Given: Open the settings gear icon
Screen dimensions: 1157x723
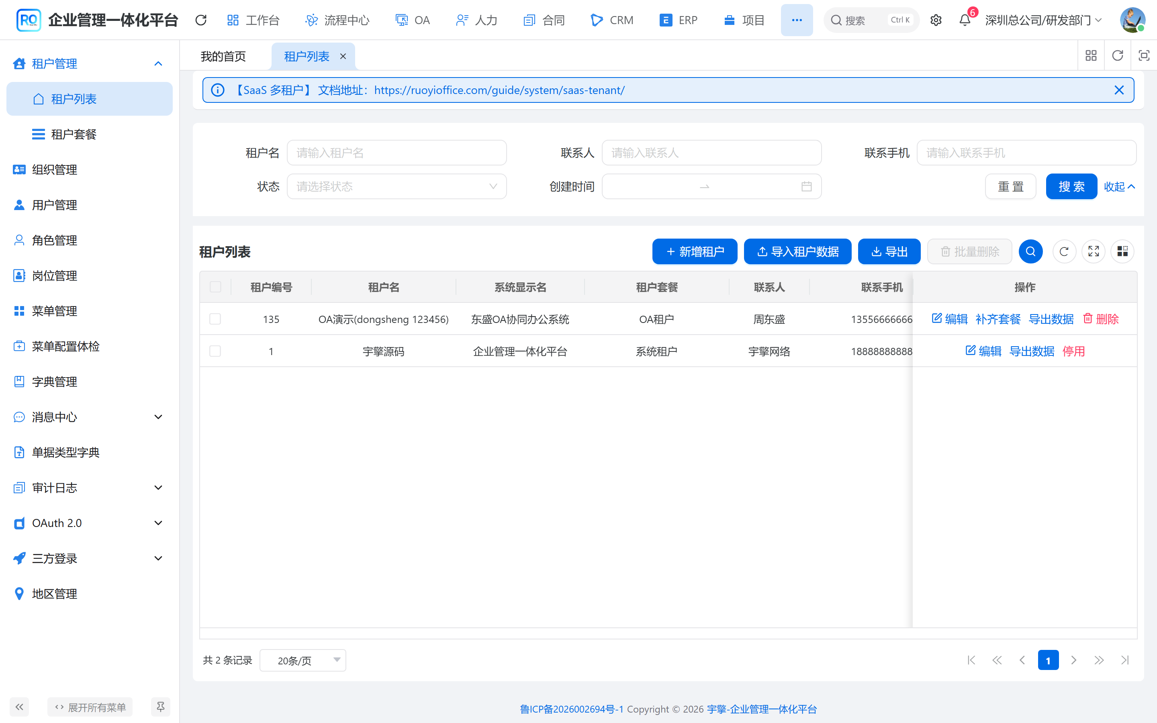Looking at the screenshot, I should (936, 20).
